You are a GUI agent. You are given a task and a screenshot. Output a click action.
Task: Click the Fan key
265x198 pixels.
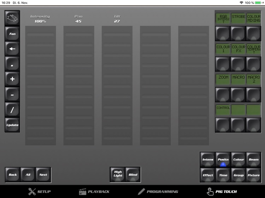12,34
